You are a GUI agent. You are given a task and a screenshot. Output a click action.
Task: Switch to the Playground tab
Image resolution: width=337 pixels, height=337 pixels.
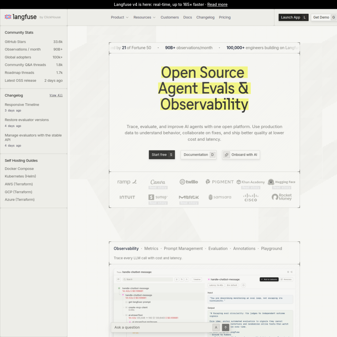(x=271, y=248)
